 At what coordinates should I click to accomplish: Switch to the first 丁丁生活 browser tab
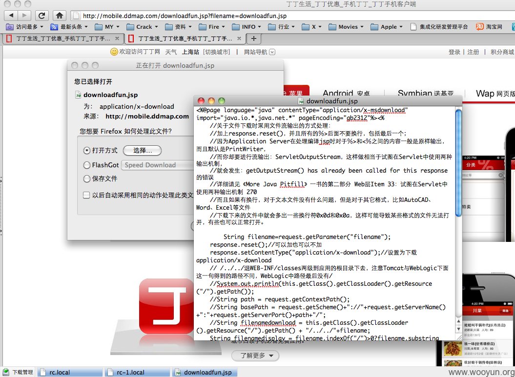[62, 39]
